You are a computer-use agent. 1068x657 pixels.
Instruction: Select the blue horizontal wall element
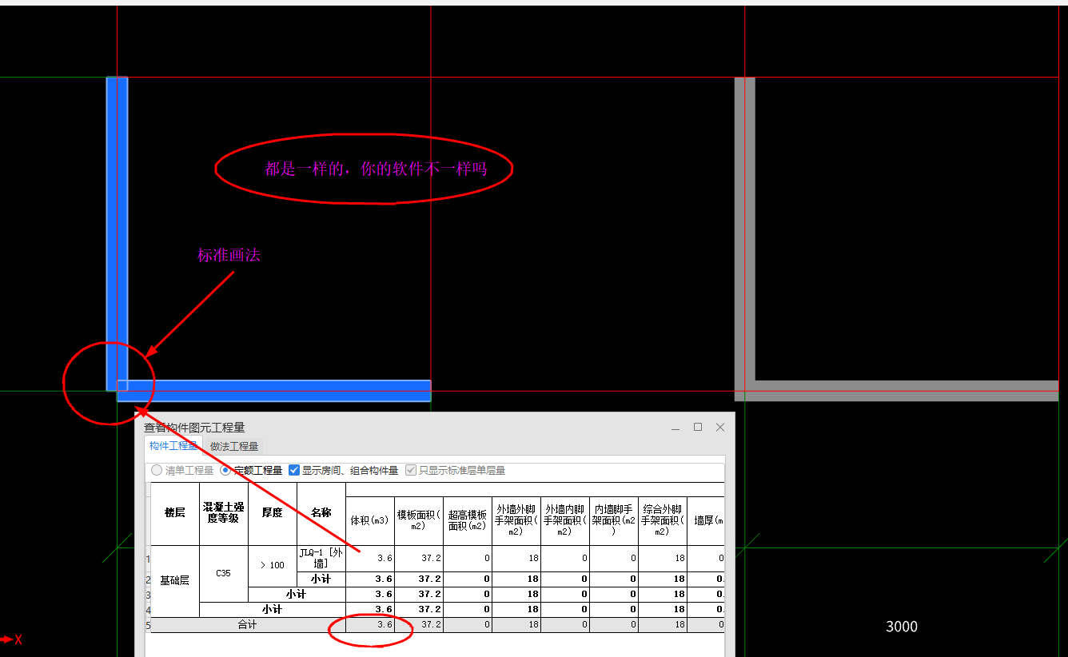(273, 391)
